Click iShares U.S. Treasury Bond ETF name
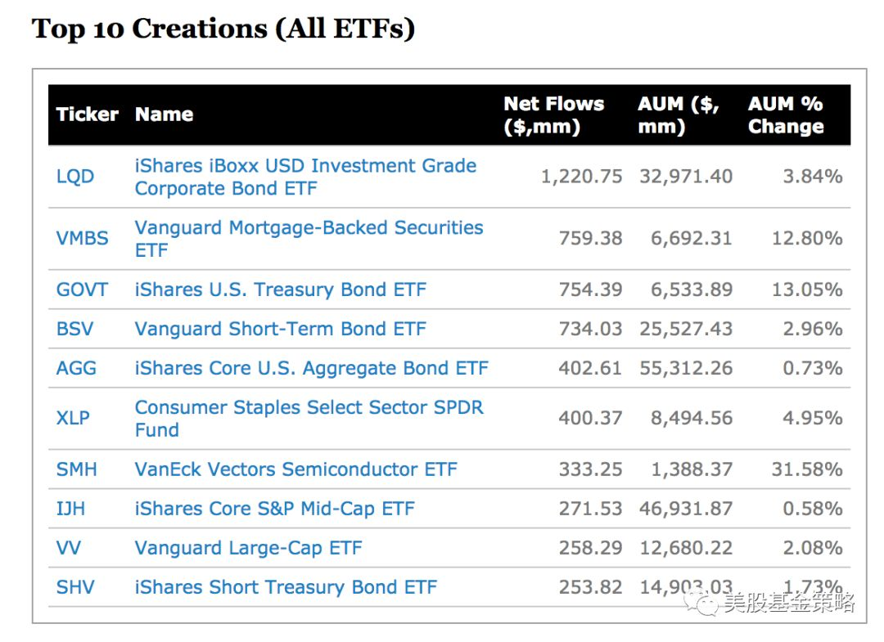This screenshot has height=642, width=884. (280, 290)
